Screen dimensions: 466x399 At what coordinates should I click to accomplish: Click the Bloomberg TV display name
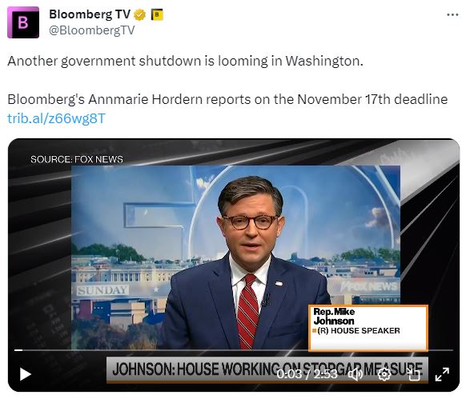[x=90, y=14]
